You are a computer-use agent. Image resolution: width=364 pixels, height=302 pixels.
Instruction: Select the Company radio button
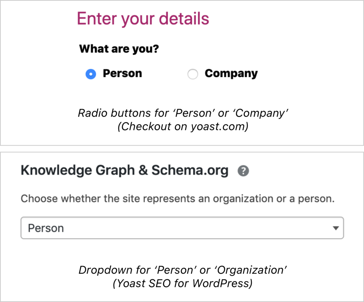[x=193, y=74]
